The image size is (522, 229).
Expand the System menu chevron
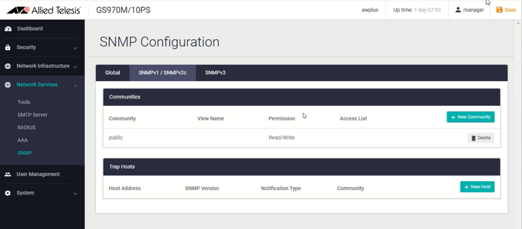coord(75,194)
